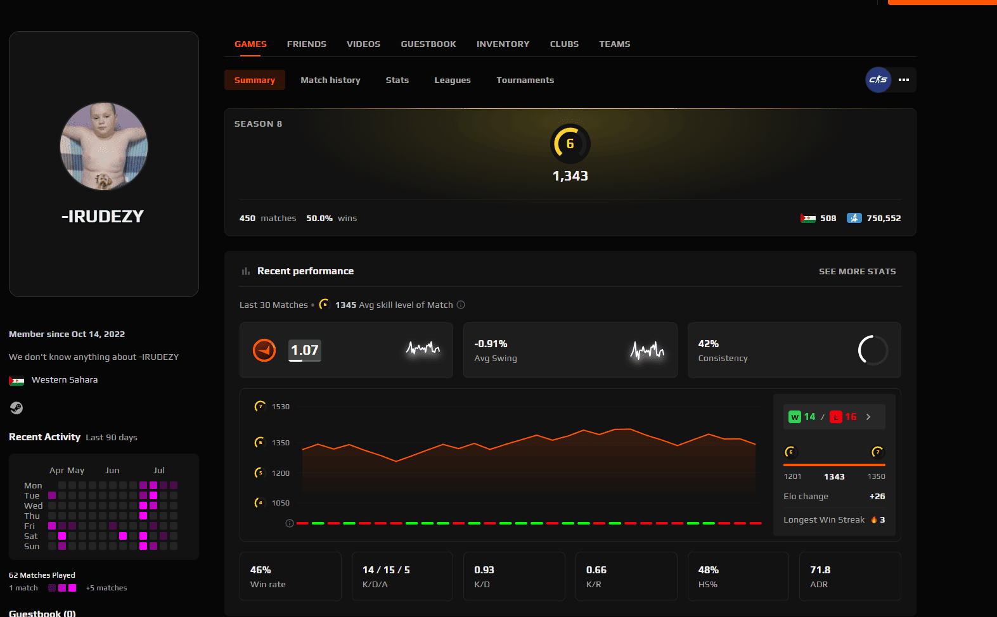Go to the Guestbook tab
997x617 pixels.
point(428,44)
